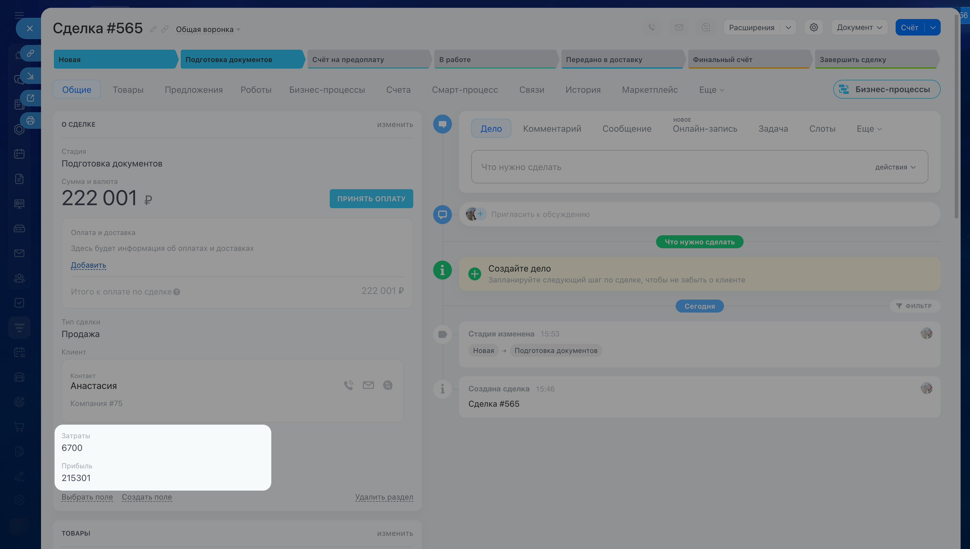Expand the Счёт button arrow
Image resolution: width=970 pixels, height=549 pixels.
933,28
